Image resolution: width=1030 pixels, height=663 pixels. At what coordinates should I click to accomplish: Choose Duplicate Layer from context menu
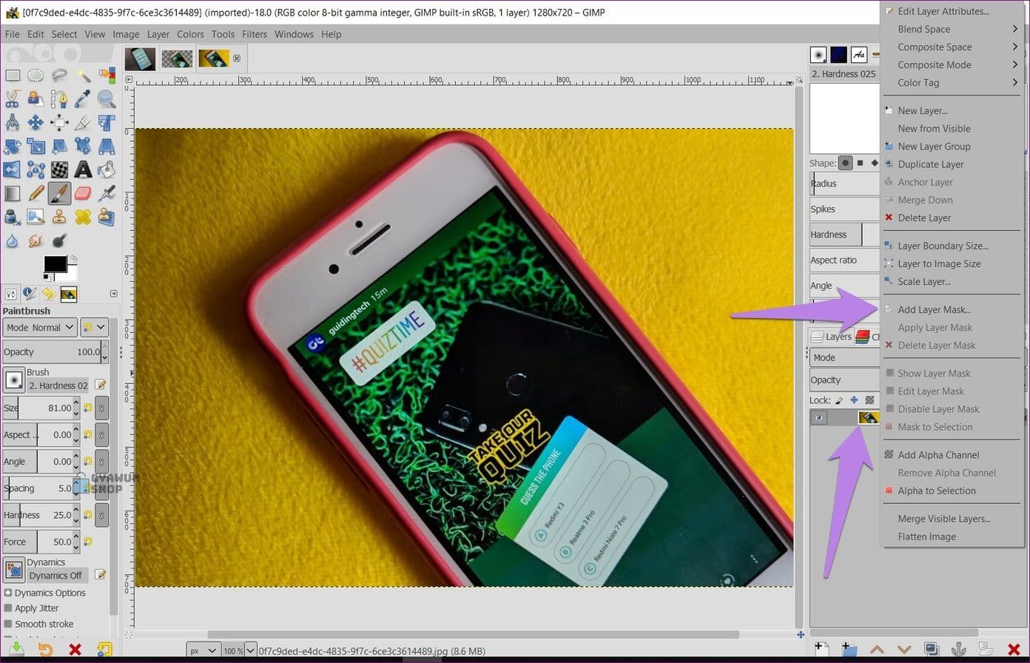coord(953,164)
